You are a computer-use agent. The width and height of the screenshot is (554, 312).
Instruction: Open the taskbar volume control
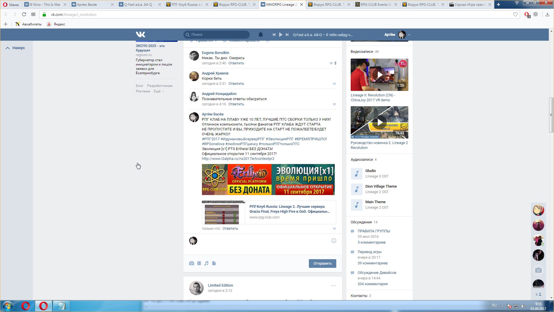click(523, 306)
